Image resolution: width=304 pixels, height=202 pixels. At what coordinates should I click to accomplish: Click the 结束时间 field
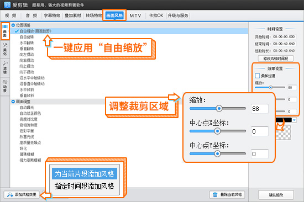(x=284, y=44)
